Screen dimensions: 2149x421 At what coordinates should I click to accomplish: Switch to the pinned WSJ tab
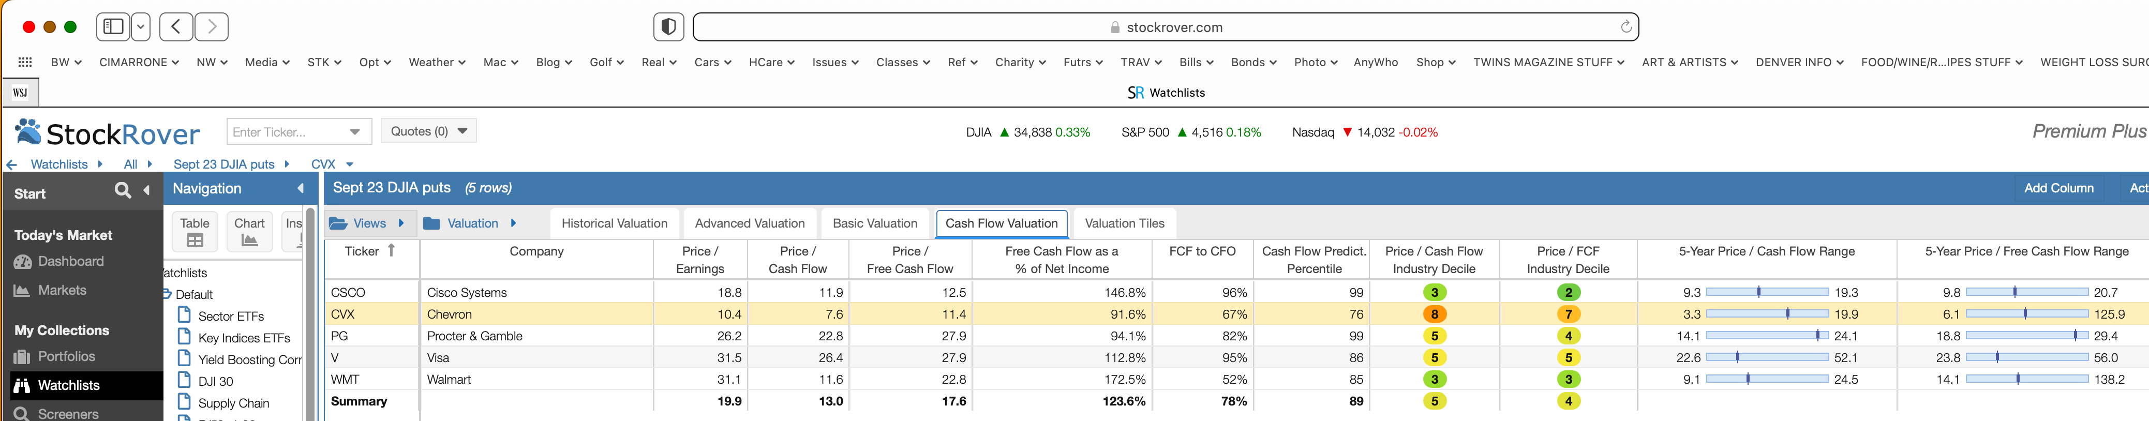(x=20, y=93)
